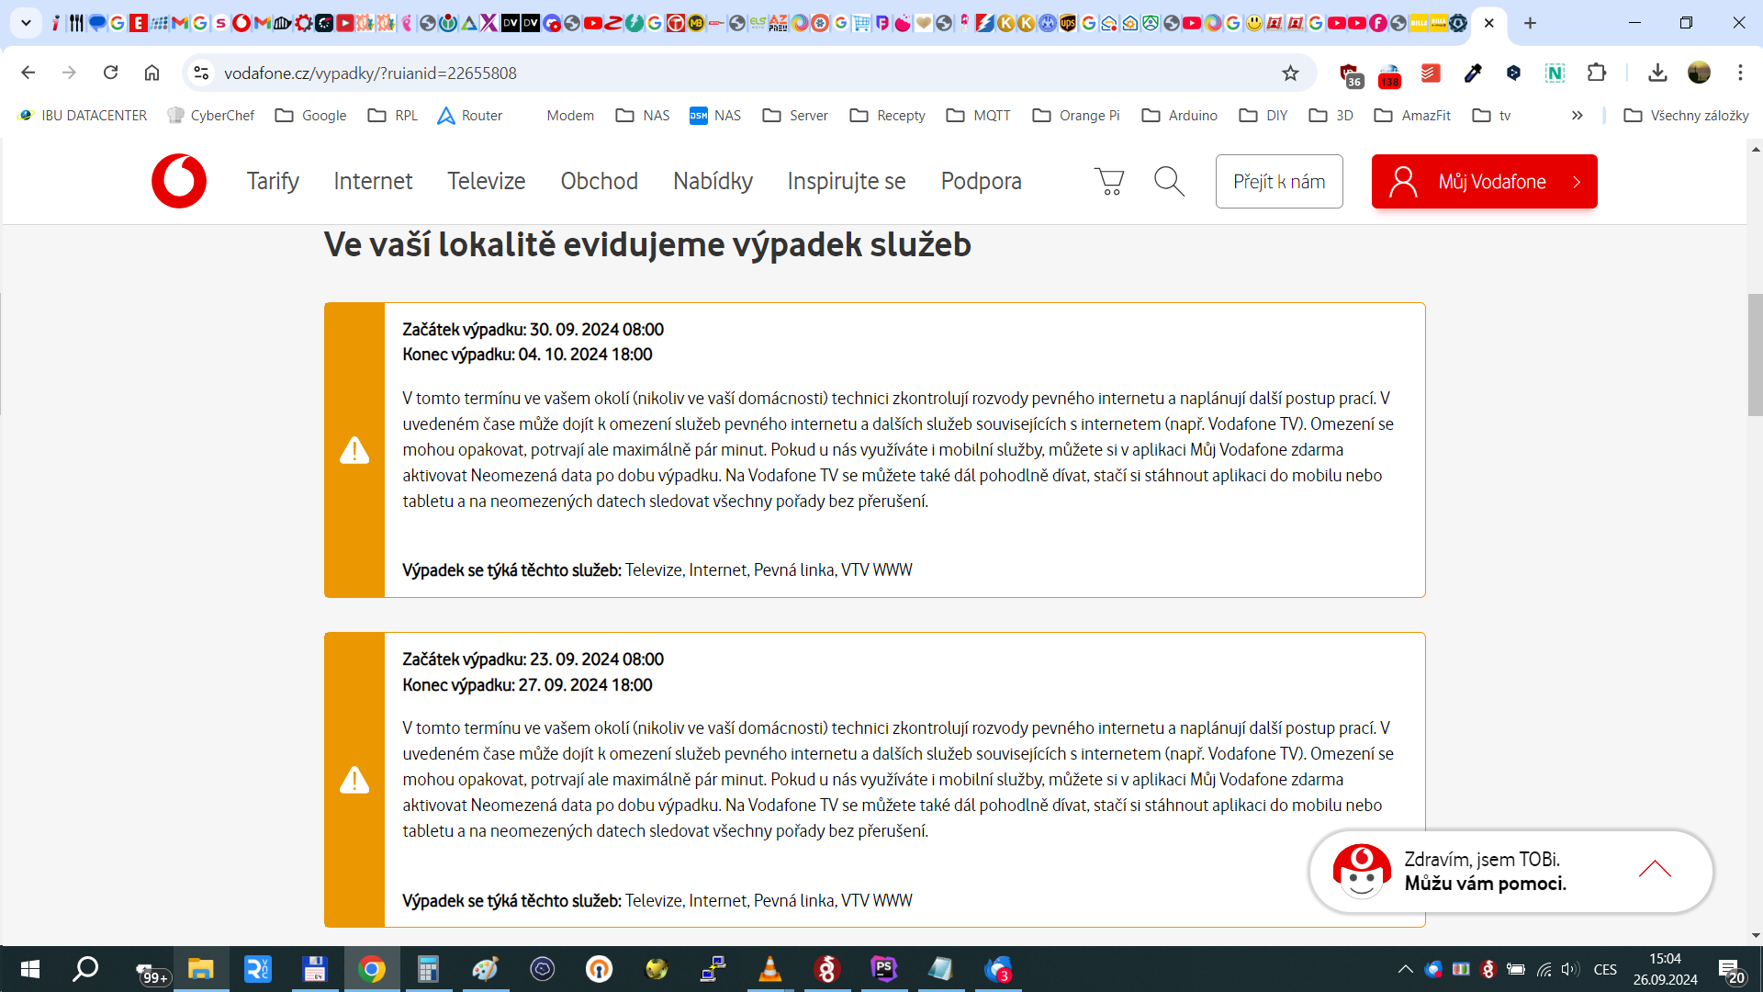Open PhpStorm from the taskbar
This screenshot has width=1763, height=992.
[883, 969]
